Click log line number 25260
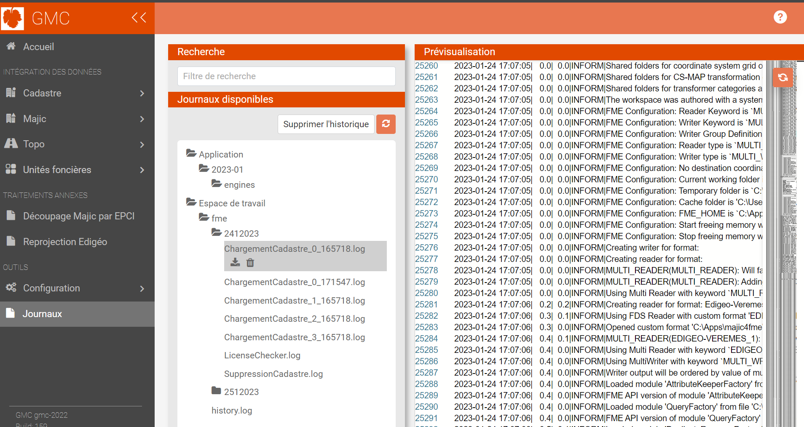The width and height of the screenshot is (804, 427). click(426, 66)
